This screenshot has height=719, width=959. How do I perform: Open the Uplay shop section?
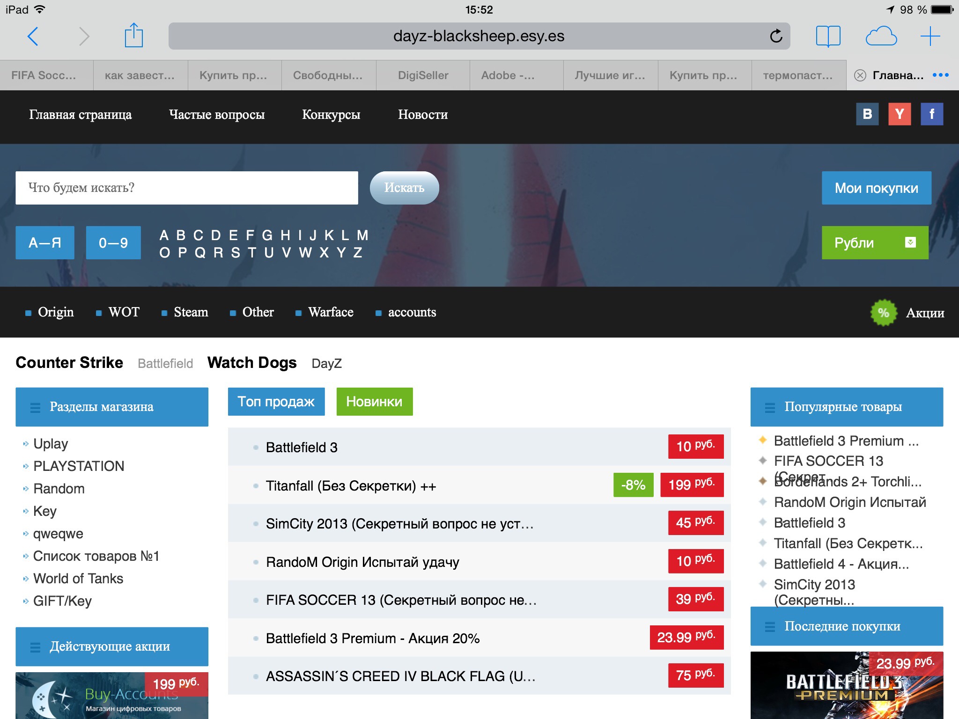[51, 444]
